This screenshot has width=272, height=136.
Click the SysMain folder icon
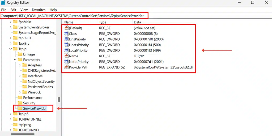[15, 22]
